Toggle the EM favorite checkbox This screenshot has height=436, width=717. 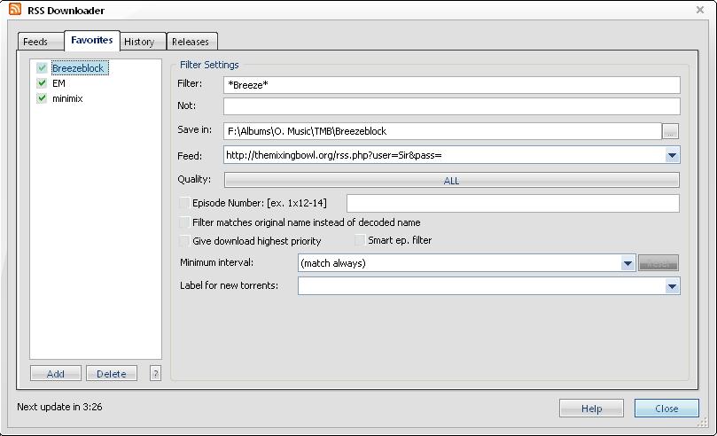tap(42, 83)
